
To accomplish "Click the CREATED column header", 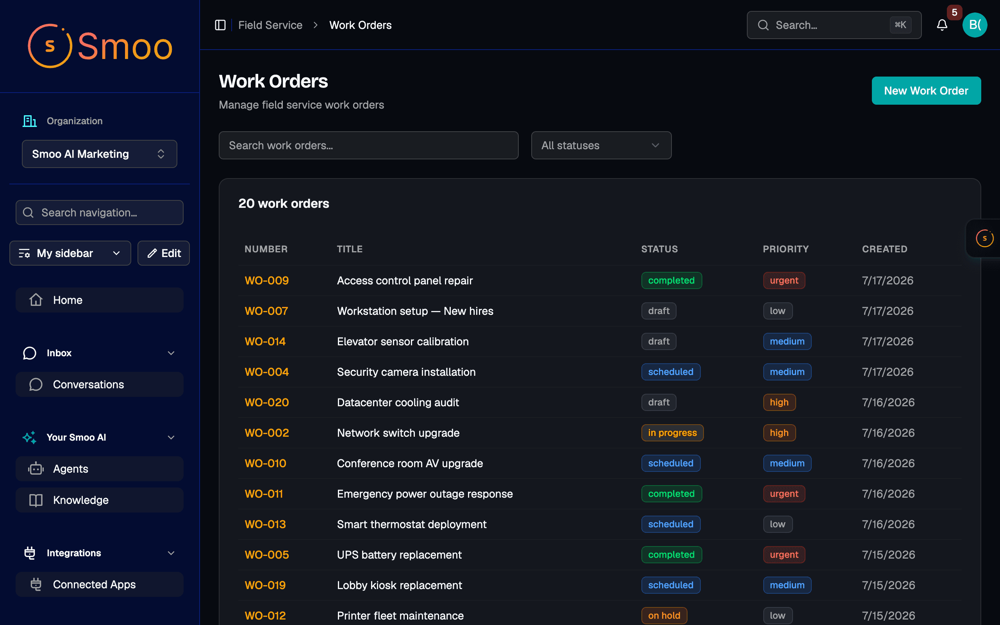I will coord(884,249).
